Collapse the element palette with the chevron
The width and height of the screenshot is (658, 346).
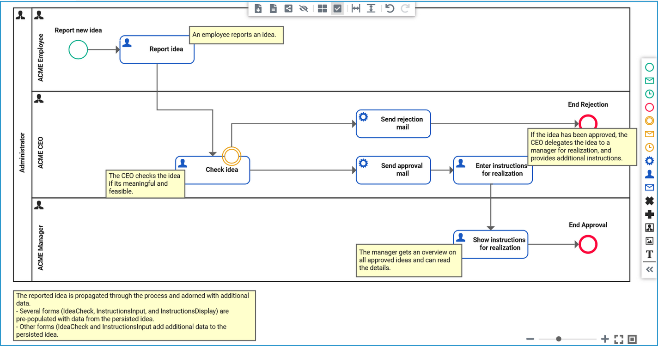click(x=649, y=269)
